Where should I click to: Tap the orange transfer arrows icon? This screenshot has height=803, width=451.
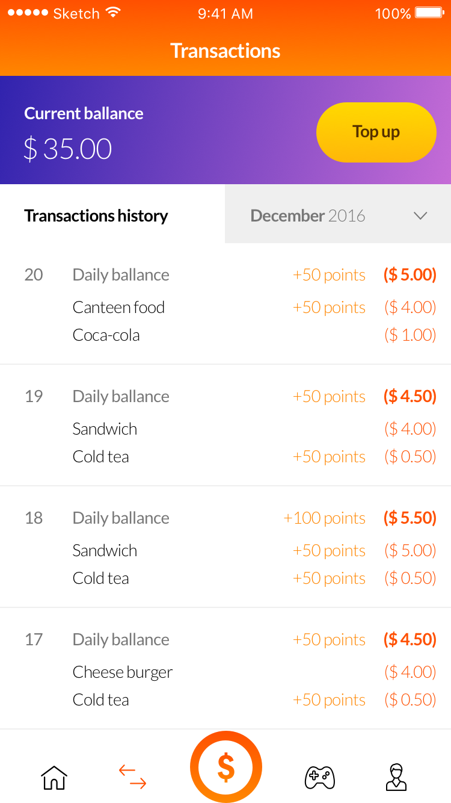pyautogui.click(x=132, y=777)
